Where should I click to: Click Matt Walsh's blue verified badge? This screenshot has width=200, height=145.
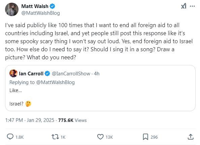52,6
